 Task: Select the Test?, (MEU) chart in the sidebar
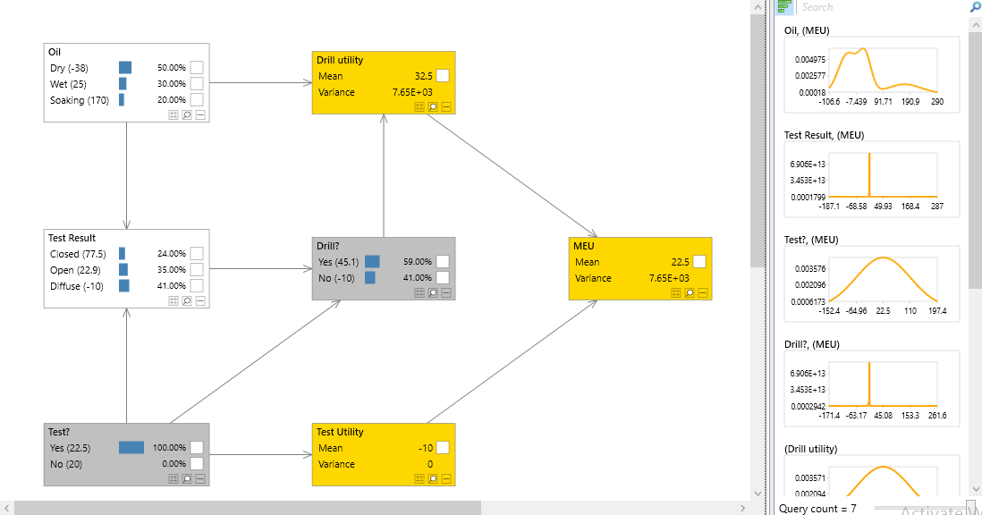871,283
